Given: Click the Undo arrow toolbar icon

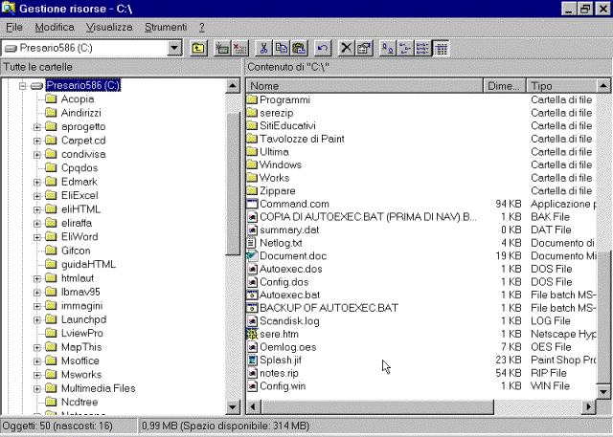Looking at the screenshot, I should [323, 49].
